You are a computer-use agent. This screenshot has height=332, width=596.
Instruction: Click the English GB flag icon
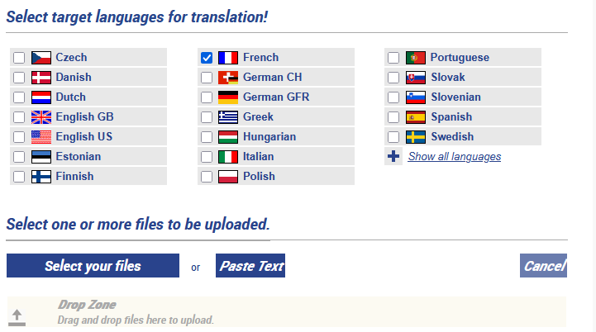[x=41, y=117]
